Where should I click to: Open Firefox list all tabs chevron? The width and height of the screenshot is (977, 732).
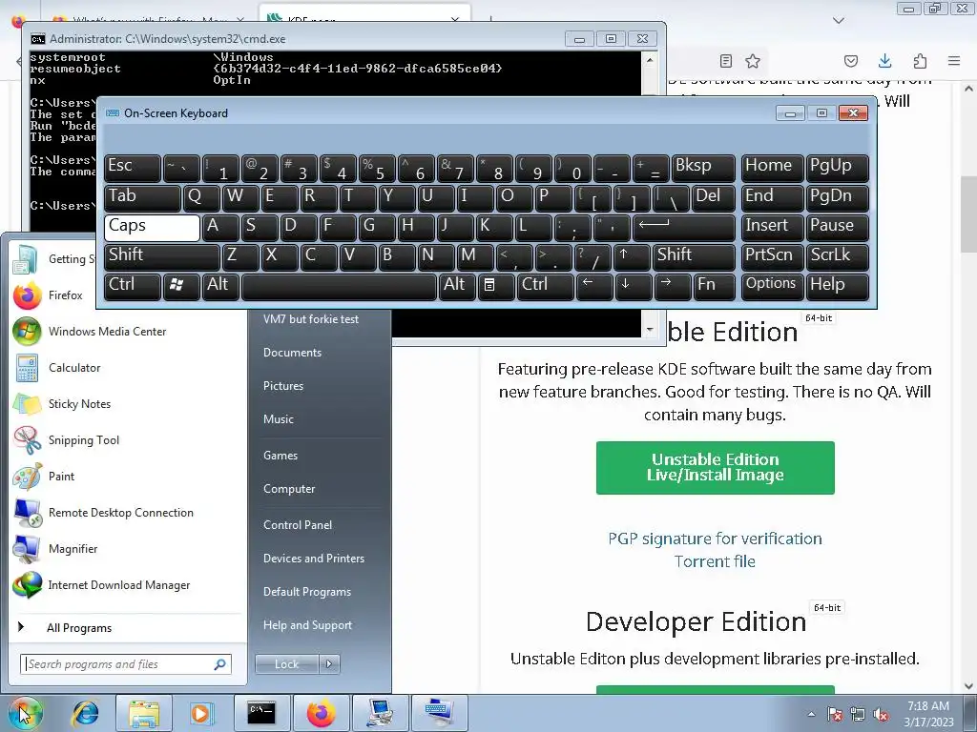point(839,21)
